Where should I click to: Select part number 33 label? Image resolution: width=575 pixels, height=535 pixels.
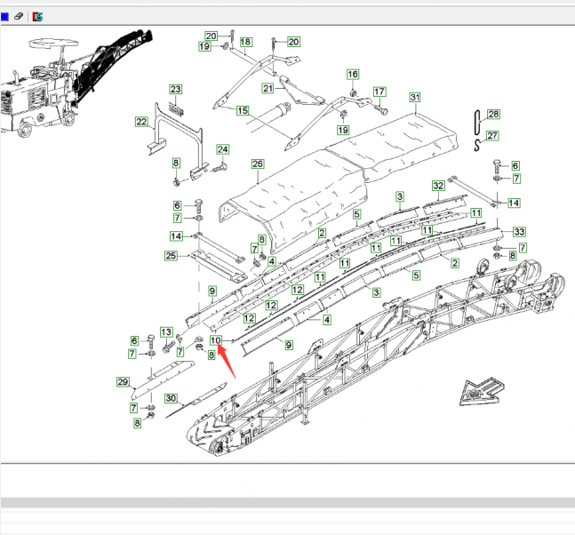[x=519, y=232]
